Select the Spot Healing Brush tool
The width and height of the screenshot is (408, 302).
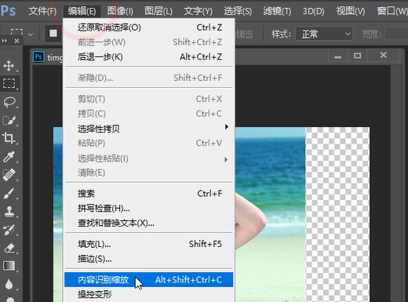click(9, 175)
